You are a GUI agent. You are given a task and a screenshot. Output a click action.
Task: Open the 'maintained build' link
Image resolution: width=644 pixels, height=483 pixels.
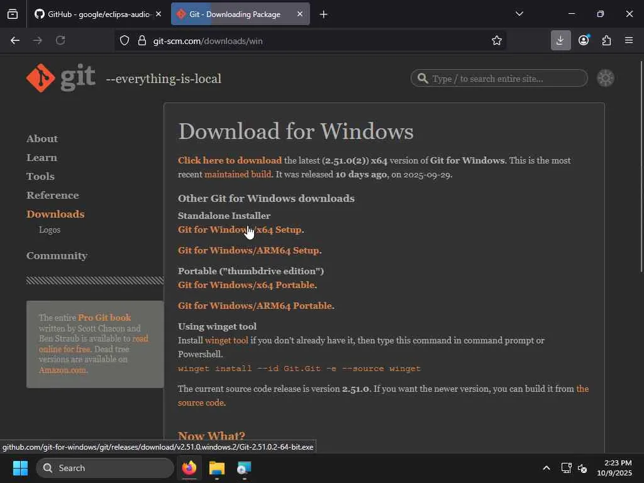pyautogui.click(x=238, y=175)
